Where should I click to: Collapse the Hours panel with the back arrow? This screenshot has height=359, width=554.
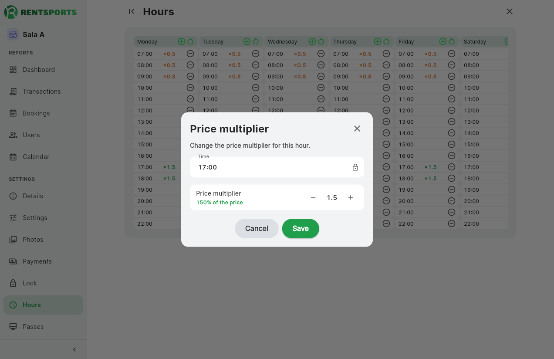coord(132,11)
